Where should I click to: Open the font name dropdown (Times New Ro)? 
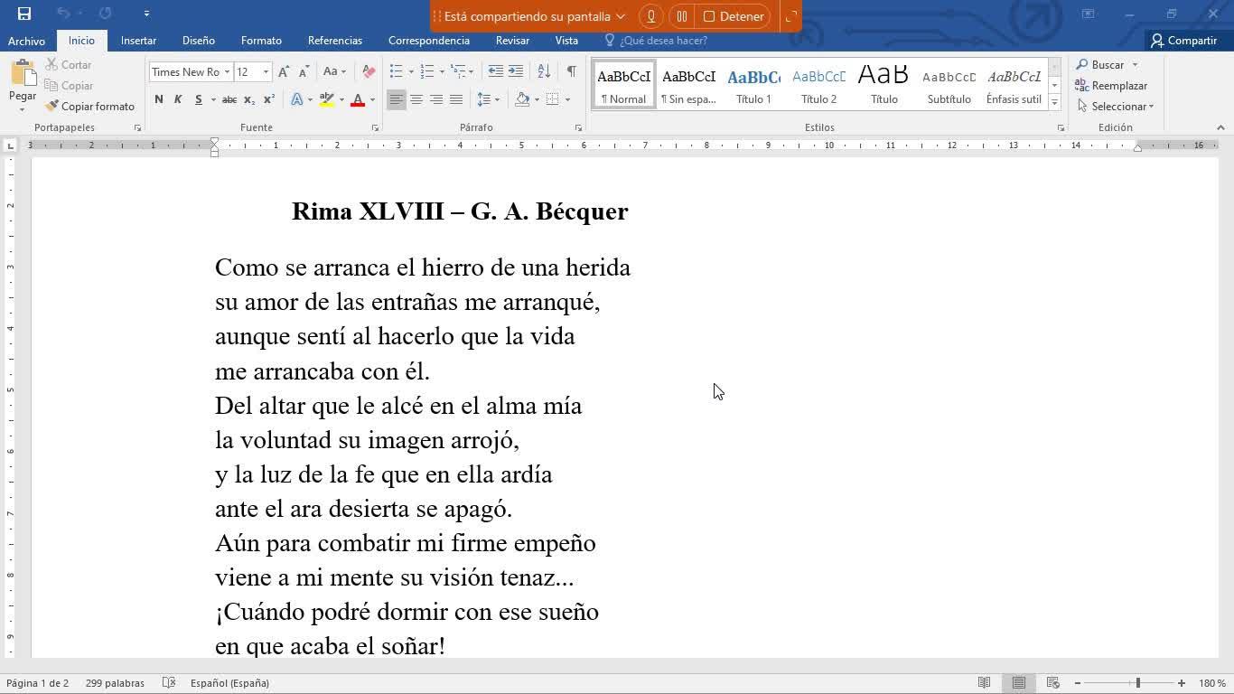click(226, 72)
